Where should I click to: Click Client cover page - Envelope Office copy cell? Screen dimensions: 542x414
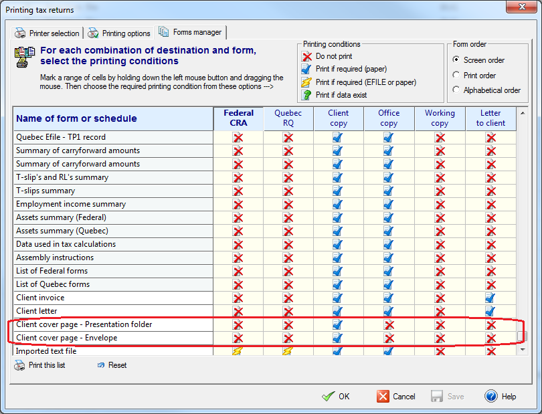point(389,338)
